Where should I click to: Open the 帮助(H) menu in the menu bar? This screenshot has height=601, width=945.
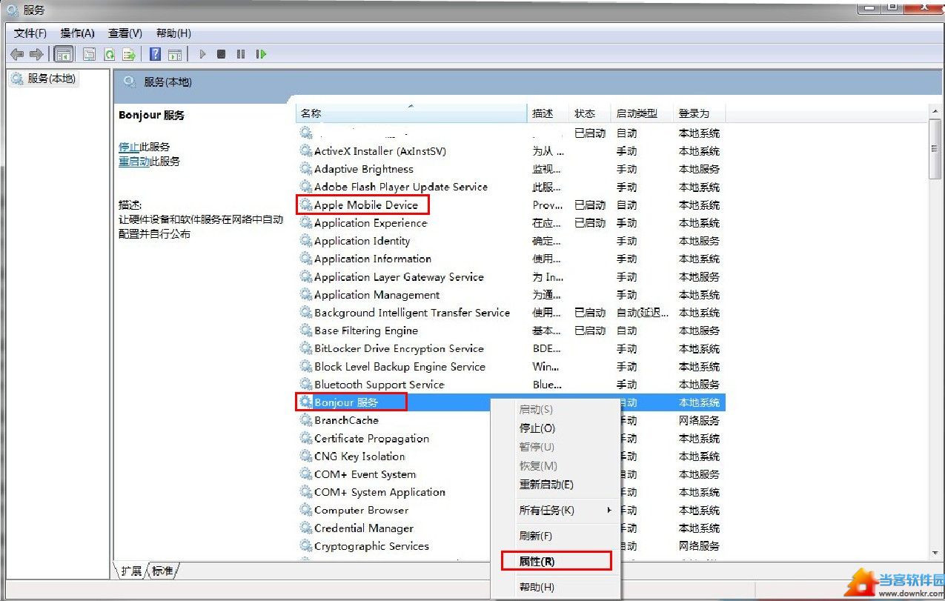click(x=173, y=33)
